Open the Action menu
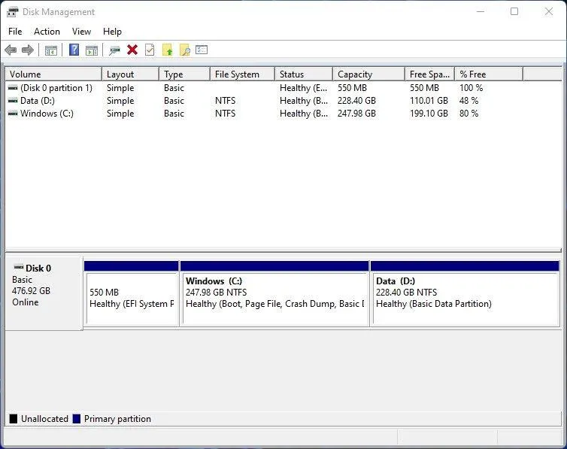 [47, 32]
